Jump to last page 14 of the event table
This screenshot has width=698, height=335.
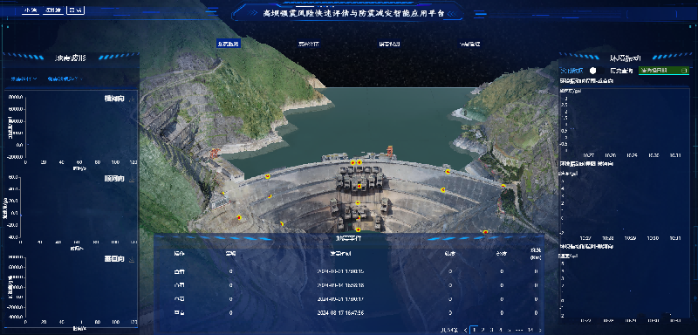(530, 330)
